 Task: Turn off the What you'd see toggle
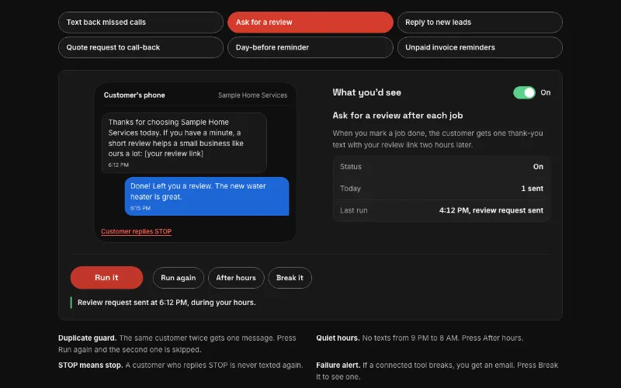click(x=524, y=92)
